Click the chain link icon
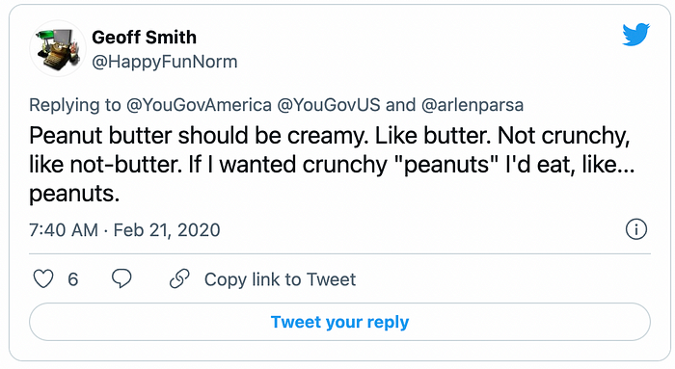 click(x=179, y=278)
